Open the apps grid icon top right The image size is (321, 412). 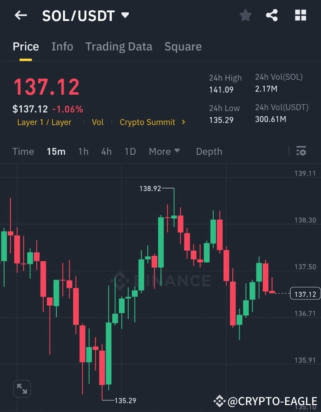click(300, 15)
